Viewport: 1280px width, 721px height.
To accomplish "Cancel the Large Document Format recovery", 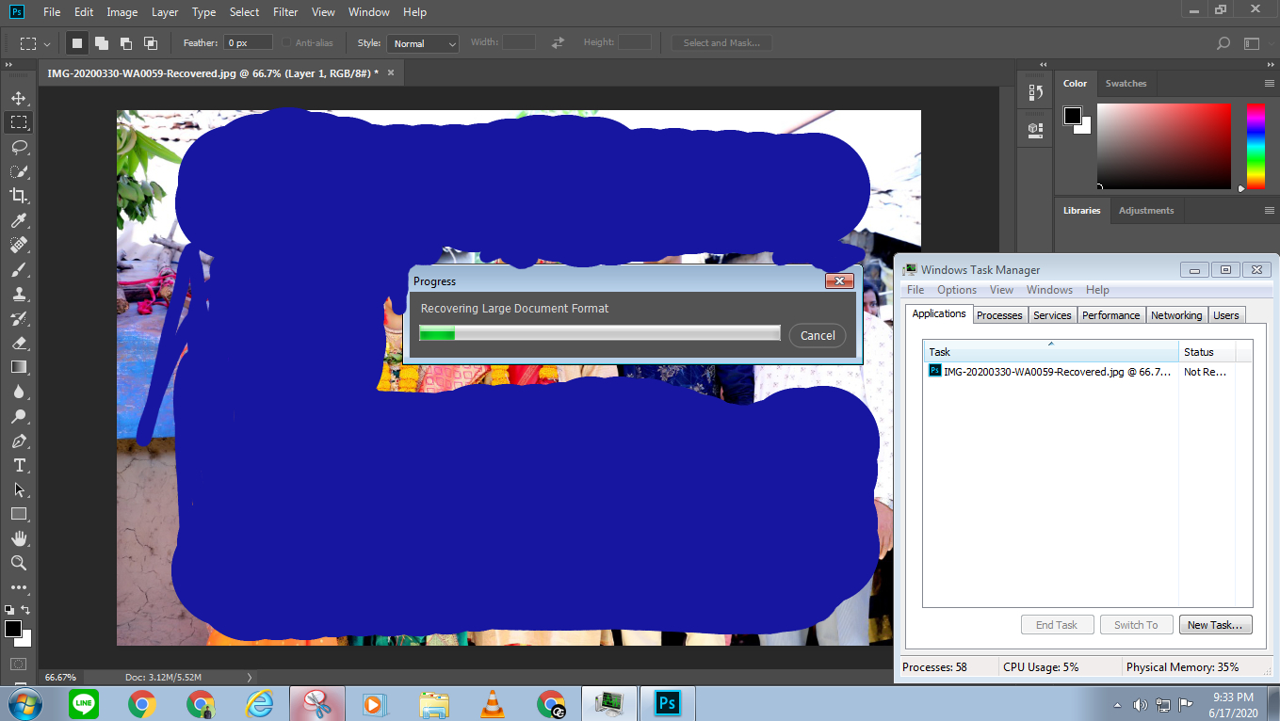I will point(817,335).
